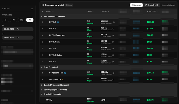Click the $12.58 cost for GPT-5.2
This screenshot has height=104, width=179.
click(x=150, y=48)
